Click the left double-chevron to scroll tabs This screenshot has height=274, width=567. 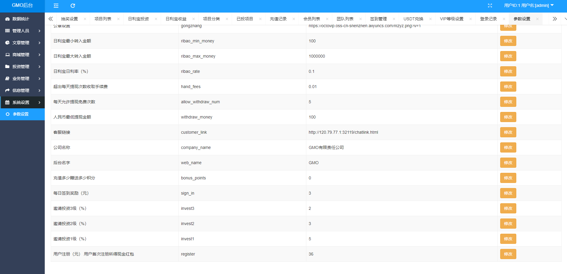click(50, 19)
